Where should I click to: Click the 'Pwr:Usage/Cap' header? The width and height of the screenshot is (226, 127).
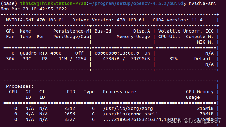[x=71, y=37]
